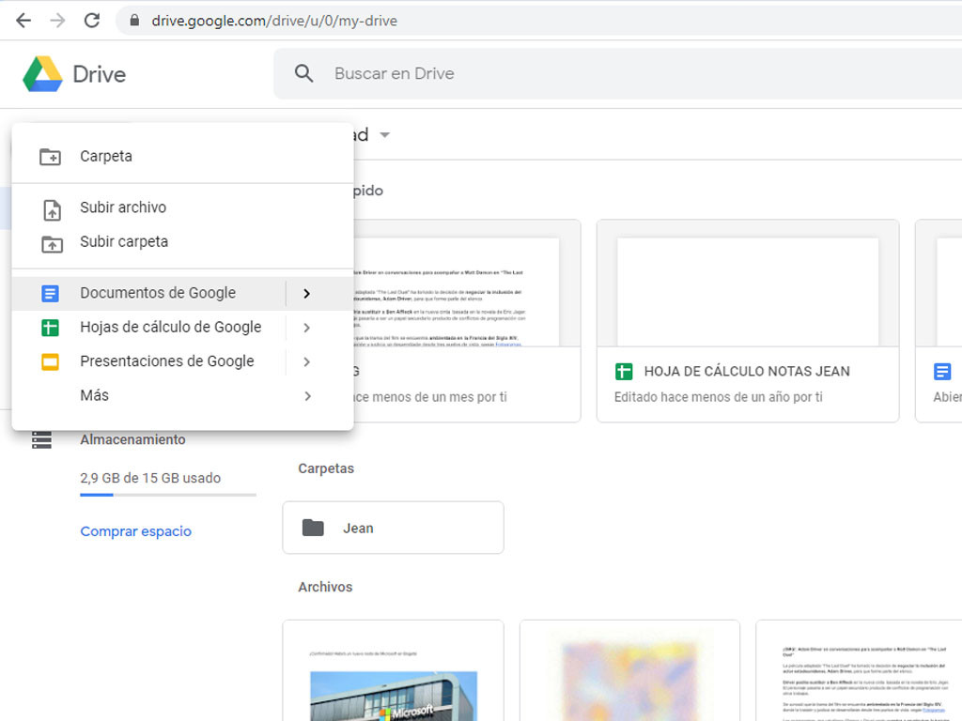
Task: Expand the Documentos de Google submenu arrow
Action: pos(307,293)
